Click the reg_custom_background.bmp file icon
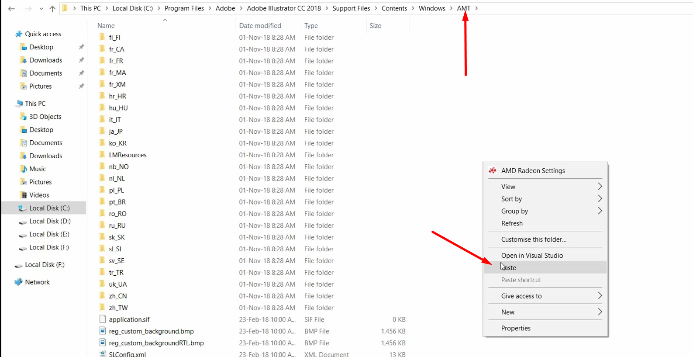The height and width of the screenshot is (357, 693). pos(102,331)
